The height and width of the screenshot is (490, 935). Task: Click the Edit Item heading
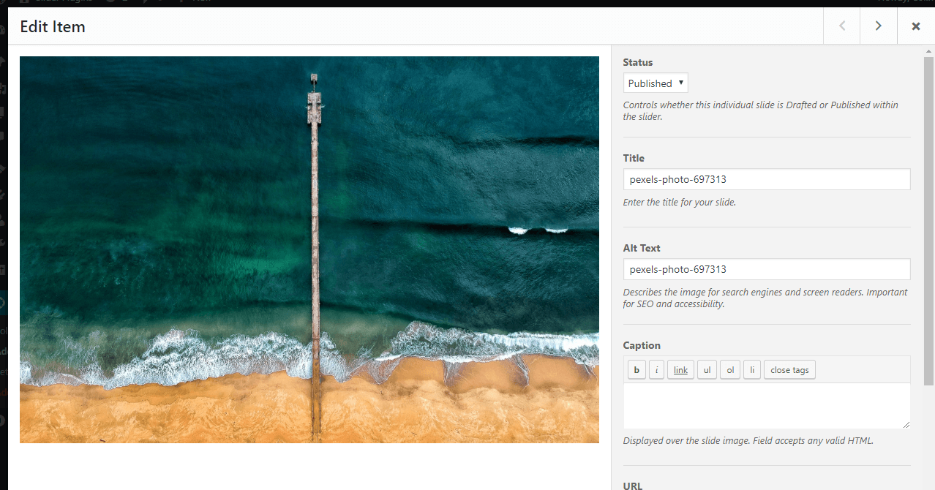[53, 27]
